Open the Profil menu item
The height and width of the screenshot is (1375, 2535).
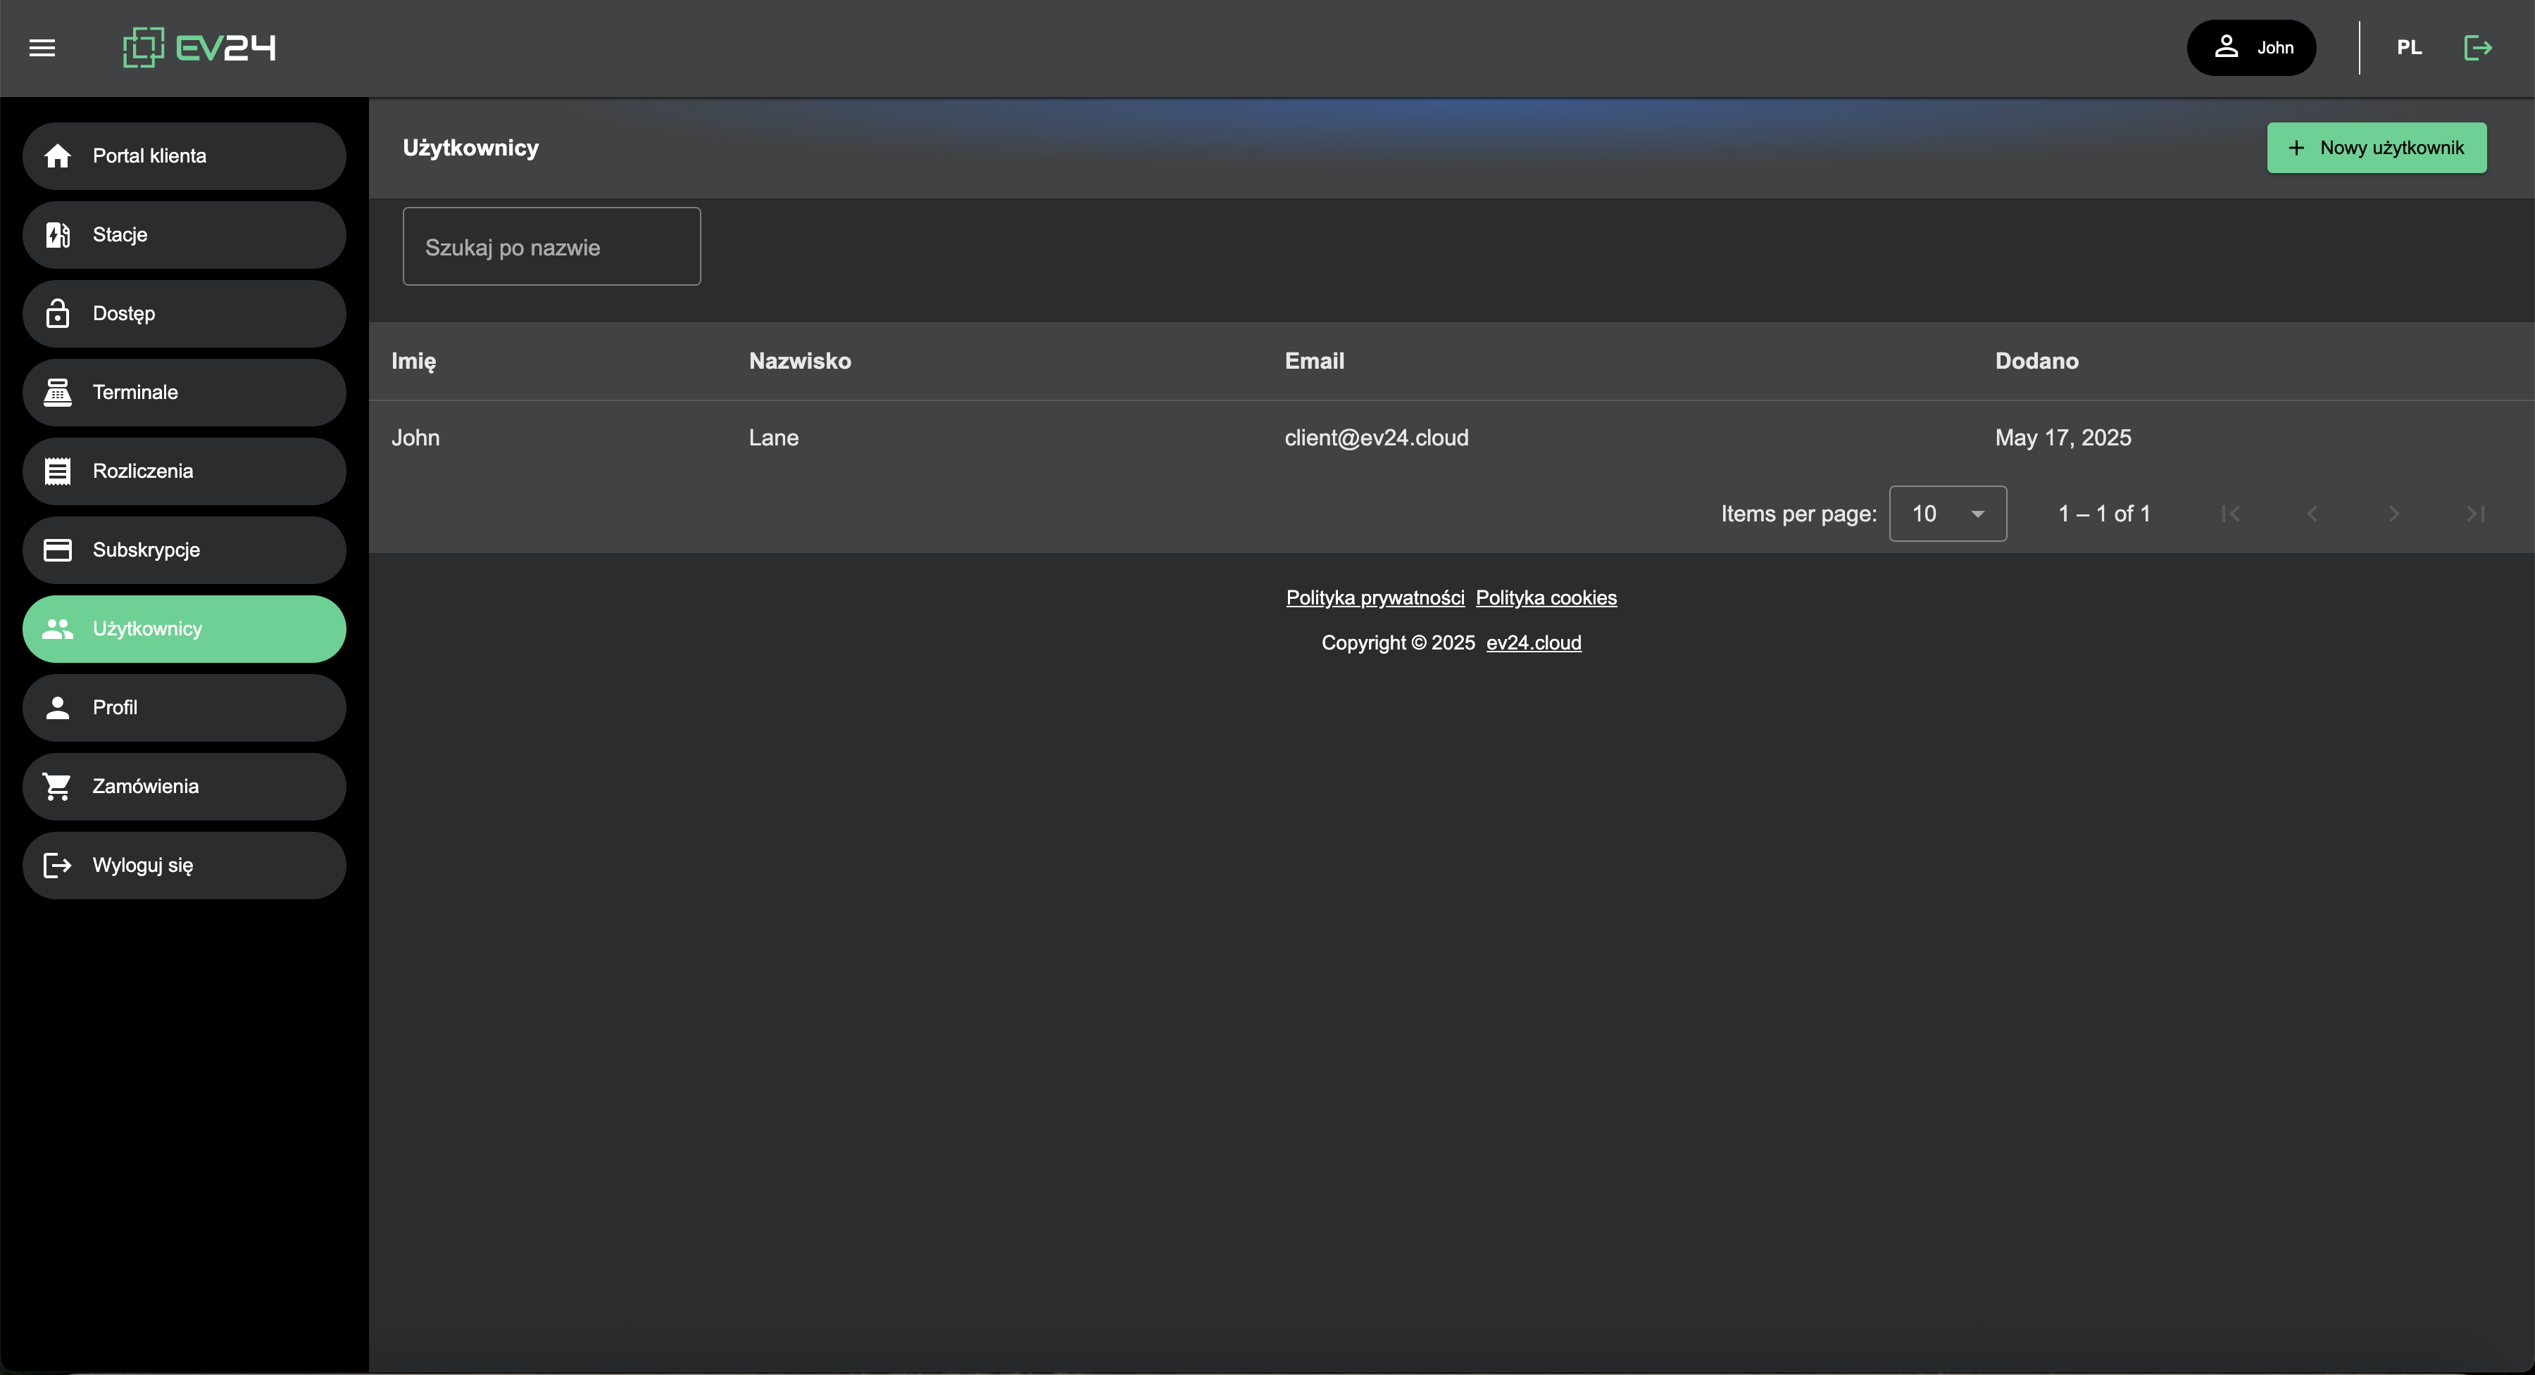(x=184, y=707)
